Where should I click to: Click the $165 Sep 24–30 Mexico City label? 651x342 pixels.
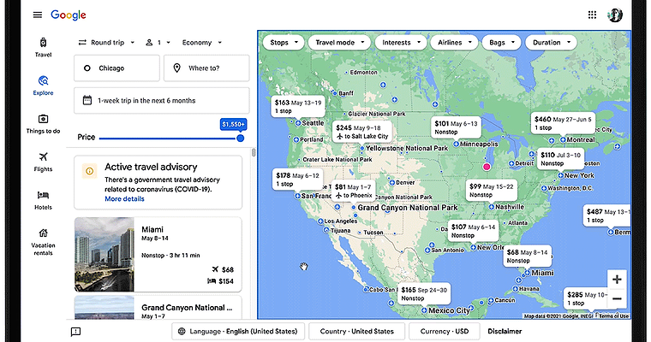[424, 294]
